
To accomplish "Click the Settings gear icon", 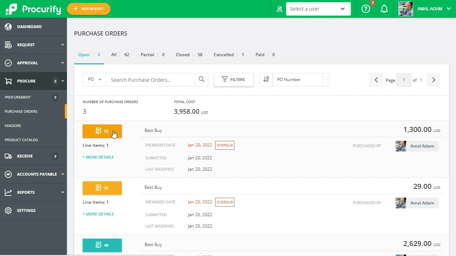I will pos(8,210).
